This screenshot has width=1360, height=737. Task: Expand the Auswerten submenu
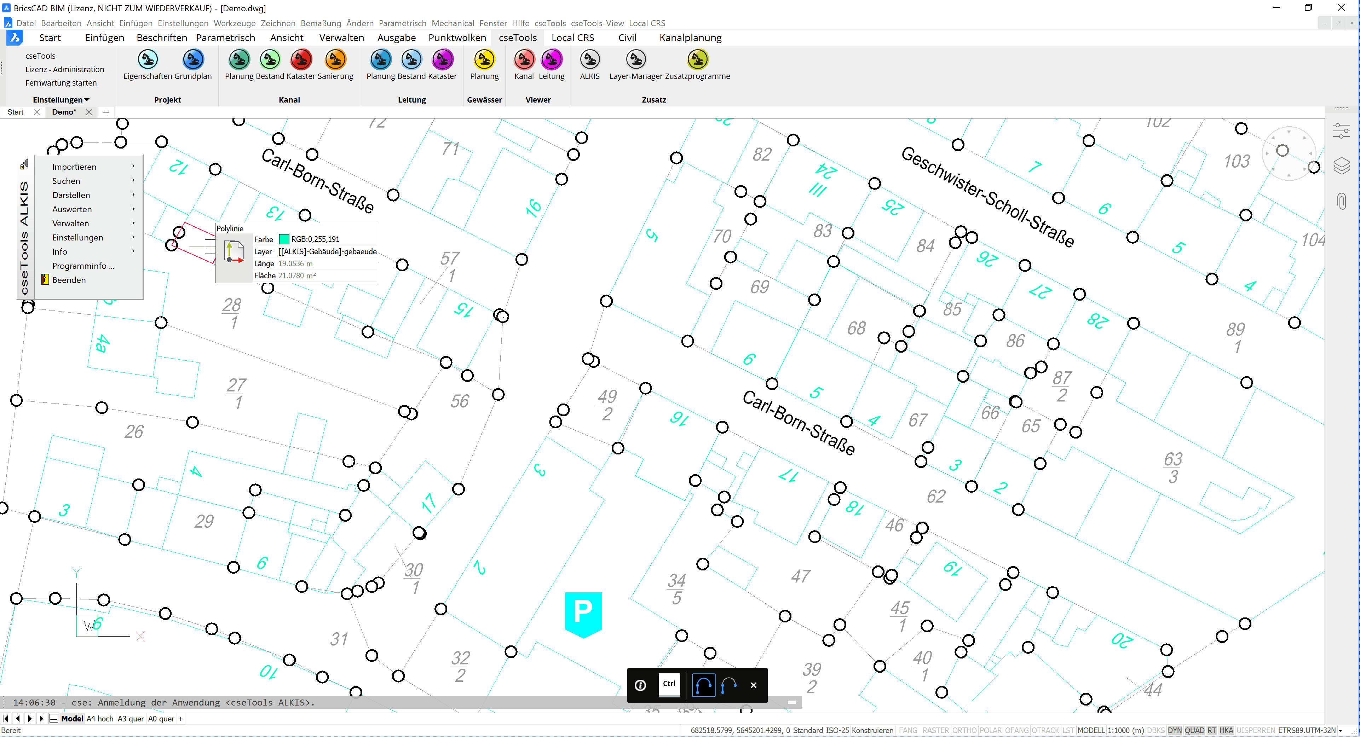tap(72, 209)
